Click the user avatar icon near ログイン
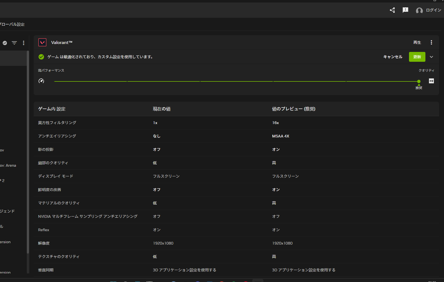The image size is (444, 282). [x=419, y=10]
